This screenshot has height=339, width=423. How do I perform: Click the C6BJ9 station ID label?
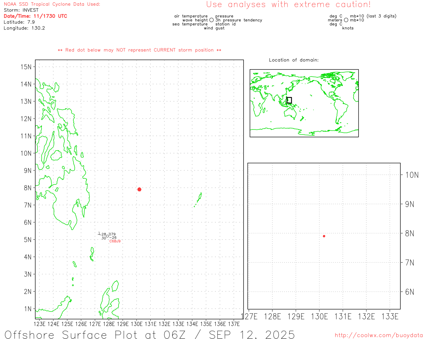click(x=115, y=241)
